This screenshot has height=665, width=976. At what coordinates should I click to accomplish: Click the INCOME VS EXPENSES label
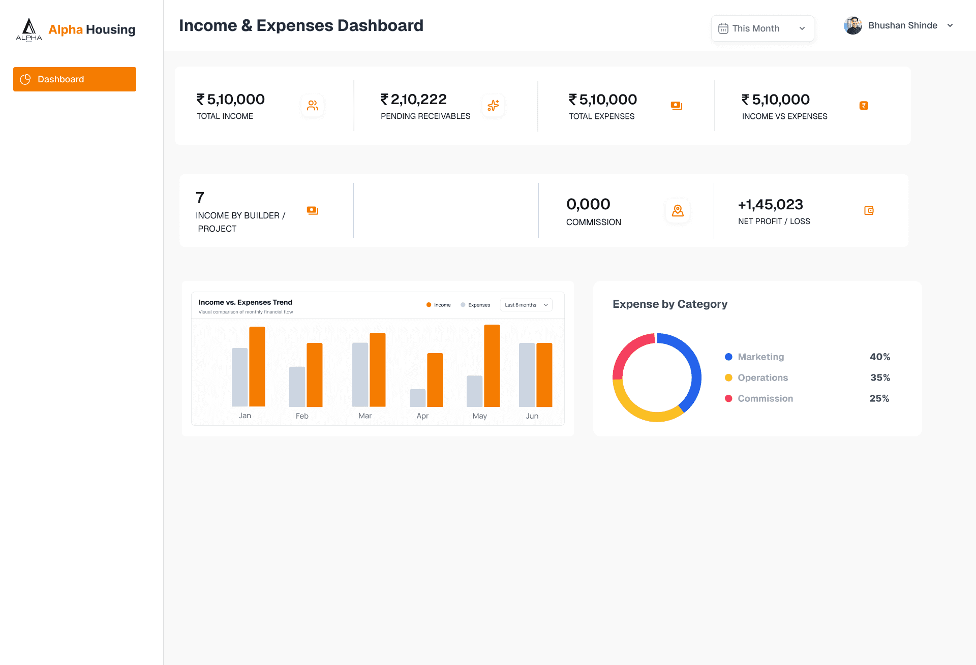tap(784, 116)
